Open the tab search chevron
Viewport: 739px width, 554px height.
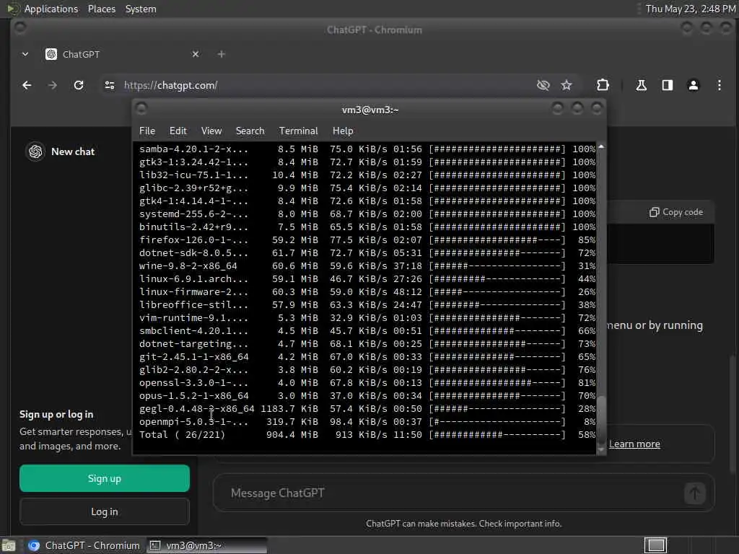pyautogui.click(x=25, y=54)
